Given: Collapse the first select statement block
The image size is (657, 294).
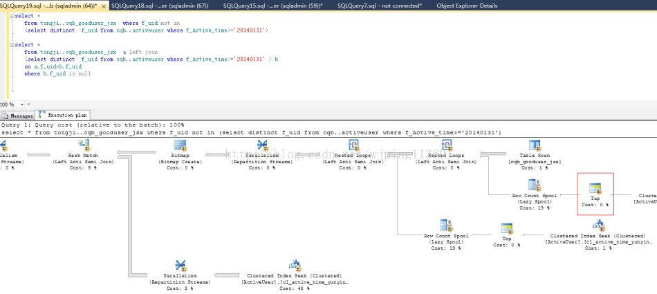Looking at the screenshot, I should tap(12, 16).
